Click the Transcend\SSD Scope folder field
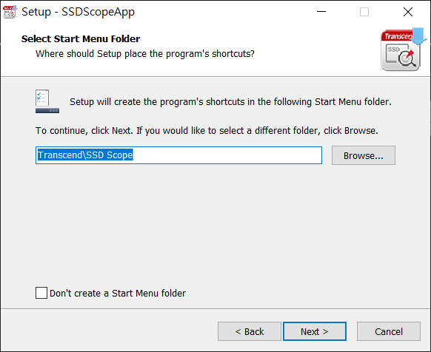 (x=178, y=155)
